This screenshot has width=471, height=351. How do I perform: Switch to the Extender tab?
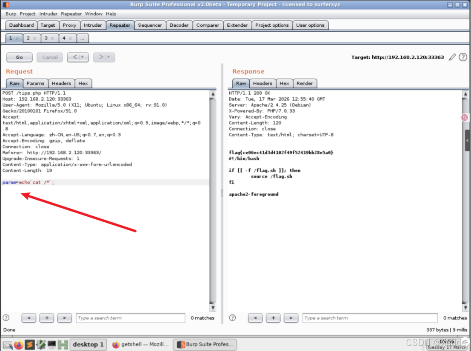237,25
